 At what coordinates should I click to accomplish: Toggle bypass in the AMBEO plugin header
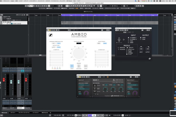[50, 30]
